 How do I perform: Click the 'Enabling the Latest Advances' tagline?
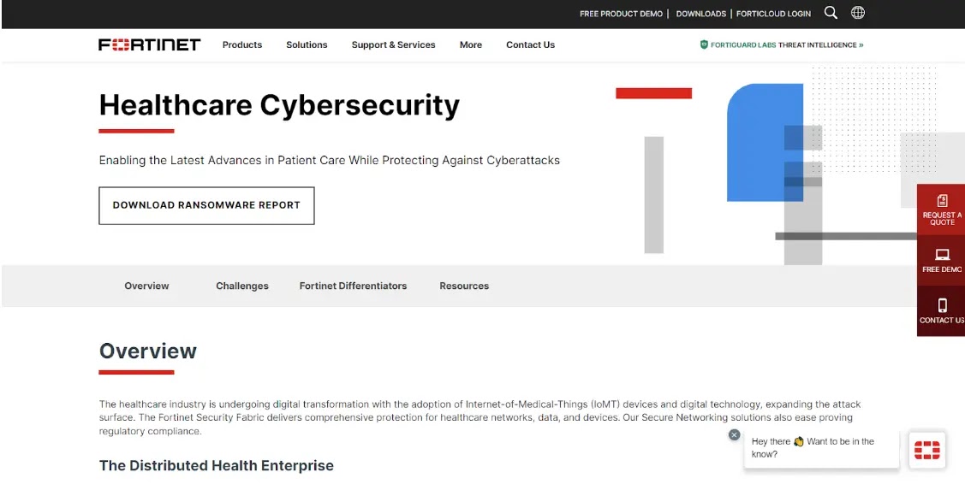click(x=330, y=161)
